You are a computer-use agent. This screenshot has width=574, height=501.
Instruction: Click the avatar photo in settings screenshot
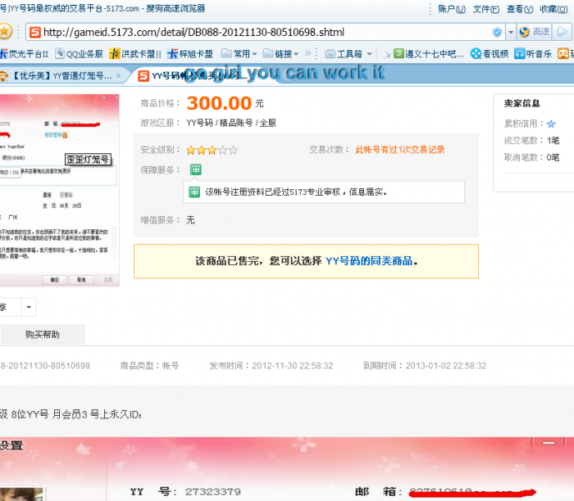pyautogui.click(x=22, y=494)
